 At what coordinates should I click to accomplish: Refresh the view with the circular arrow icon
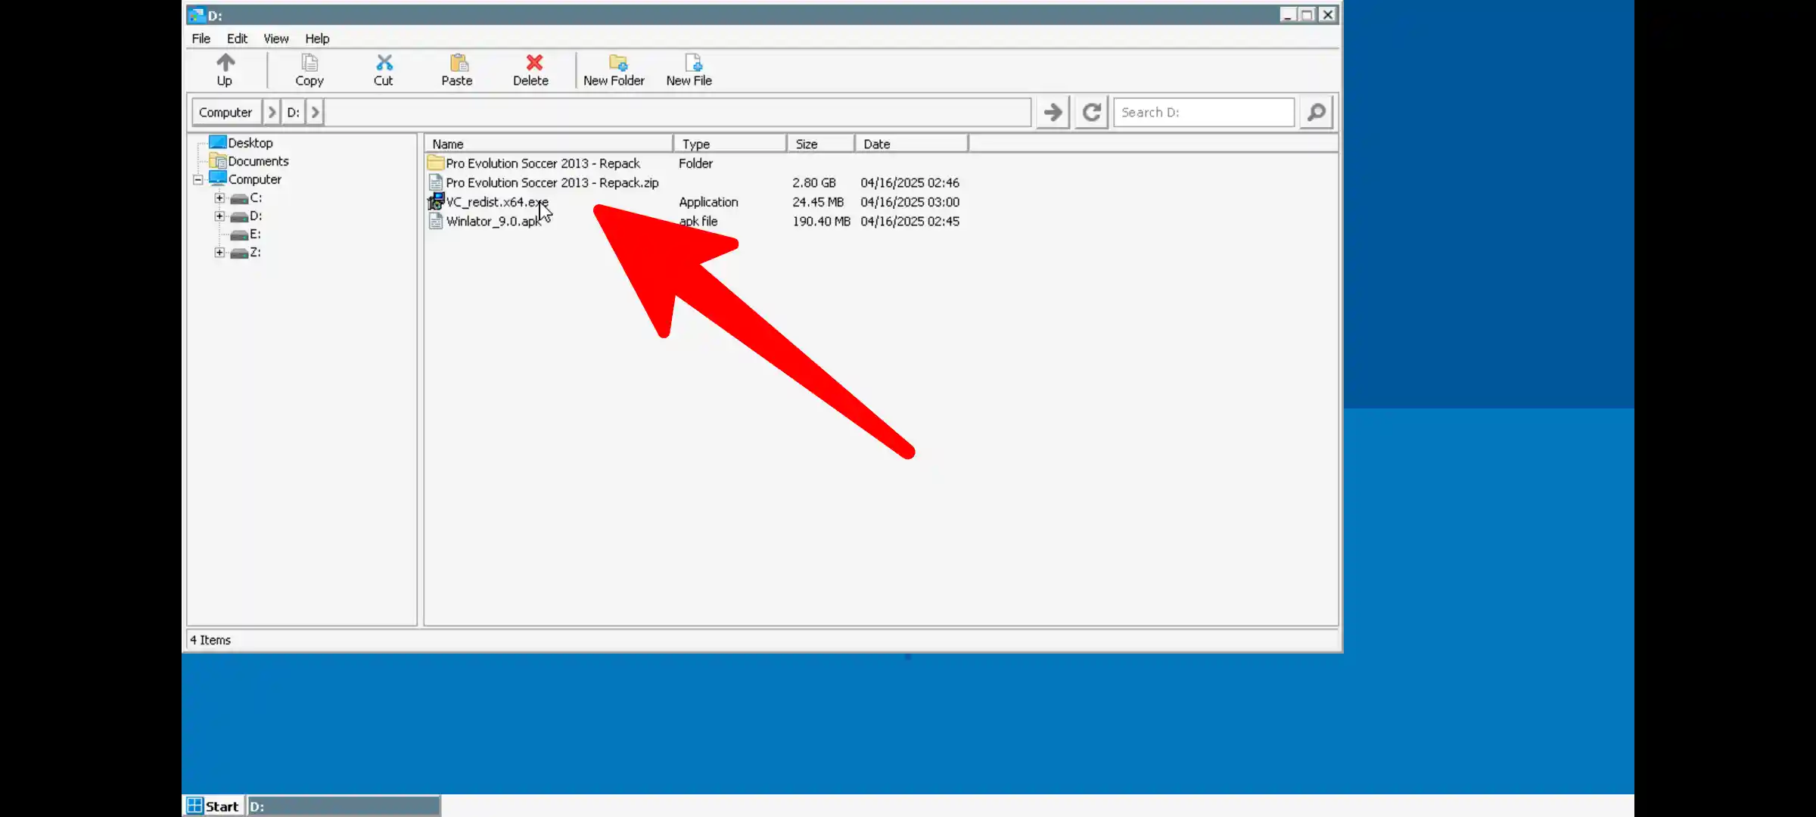click(1091, 112)
